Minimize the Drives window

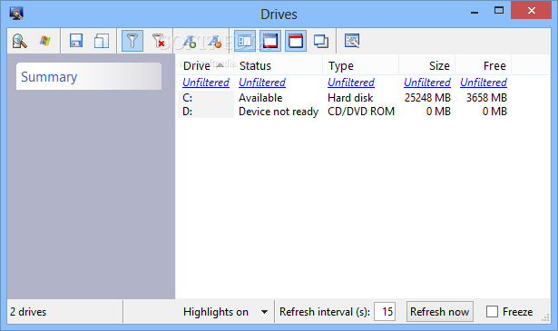(475, 12)
